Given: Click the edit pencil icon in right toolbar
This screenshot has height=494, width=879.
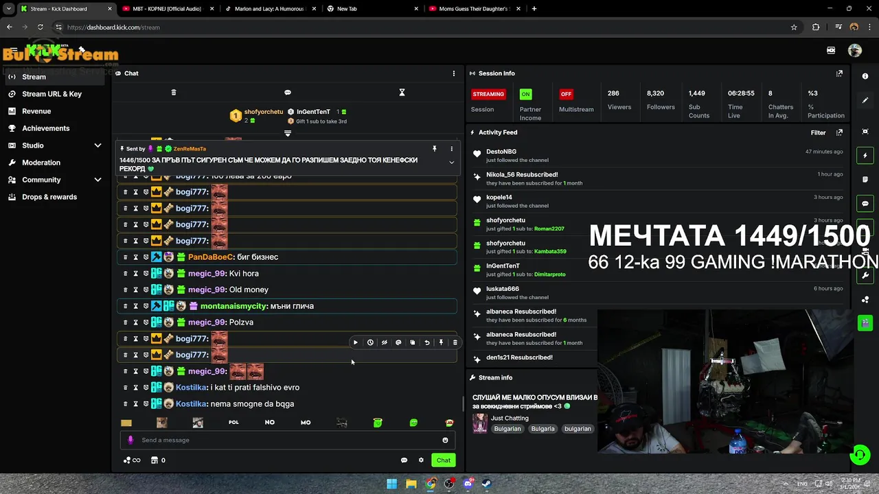Looking at the screenshot, I should click(x=865, y=100).
